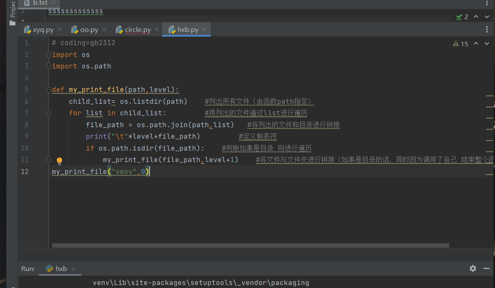Click the setuptools packaging path in Run output
The width and height of the screenshot is (495, 288).
click(x=201, y=282)
